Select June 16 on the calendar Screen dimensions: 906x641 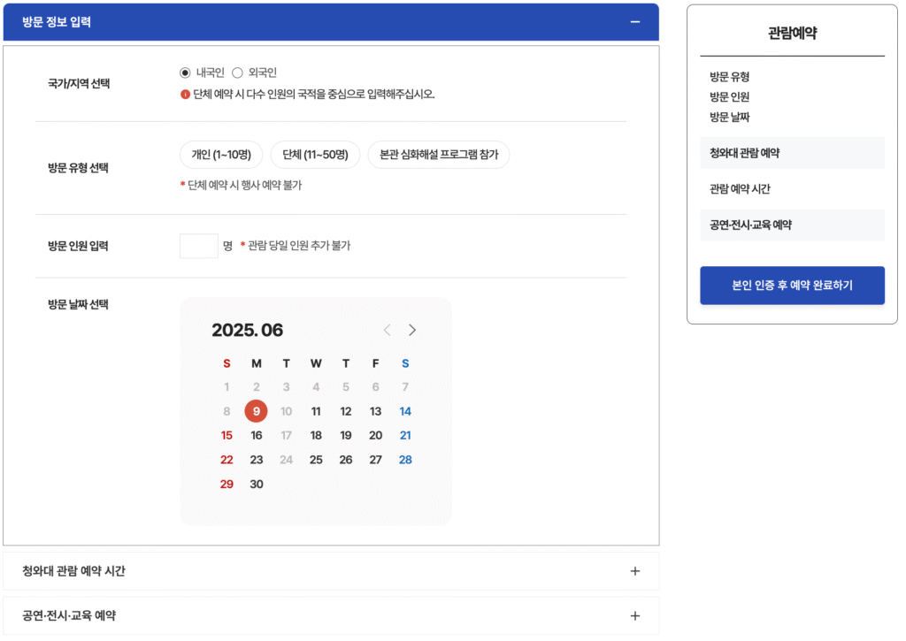pyautogui.click(x=257, y=435)
